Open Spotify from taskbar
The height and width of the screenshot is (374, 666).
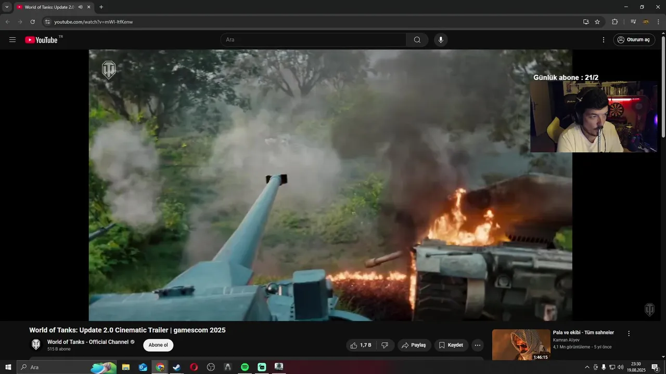click(245, 367)
